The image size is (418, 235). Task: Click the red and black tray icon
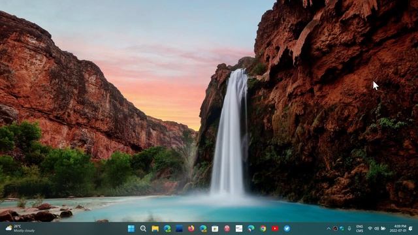pyautogui.click(x=335, y=228)
